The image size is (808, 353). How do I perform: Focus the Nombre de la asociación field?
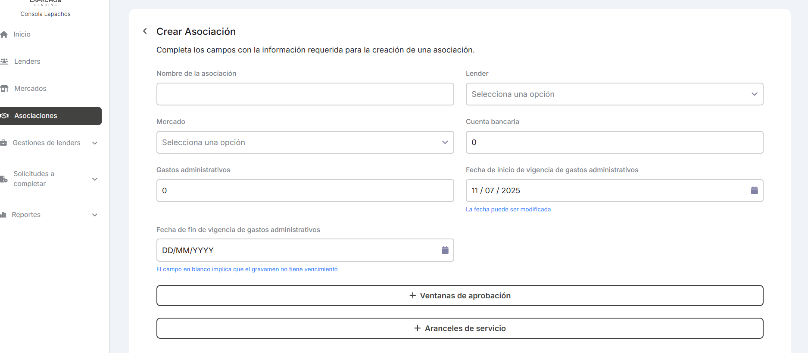tap(305, 94)
